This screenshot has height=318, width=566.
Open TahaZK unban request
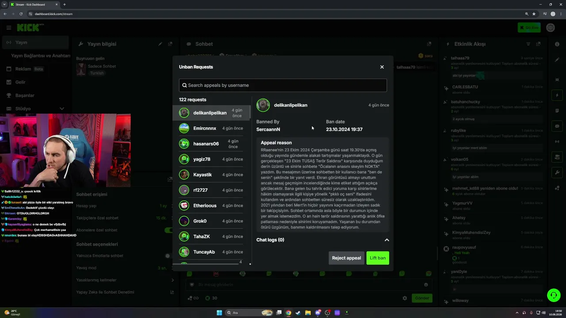pyautogui.click(x=211, y=236)
